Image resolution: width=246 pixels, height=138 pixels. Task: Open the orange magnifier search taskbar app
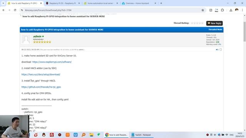point(83,135)
